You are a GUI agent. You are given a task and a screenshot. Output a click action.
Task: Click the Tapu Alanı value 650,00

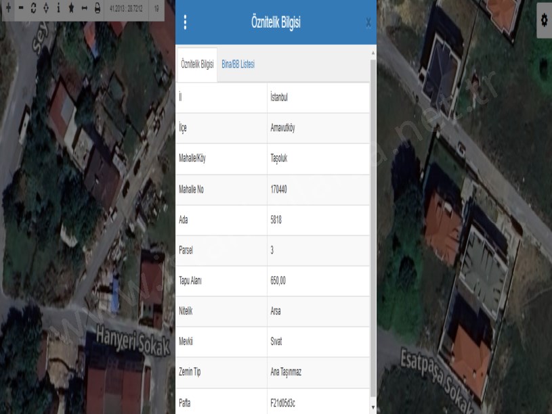pyautogui.click(x=279, y=280)
